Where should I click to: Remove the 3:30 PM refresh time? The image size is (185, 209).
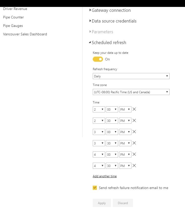point(134,143)
